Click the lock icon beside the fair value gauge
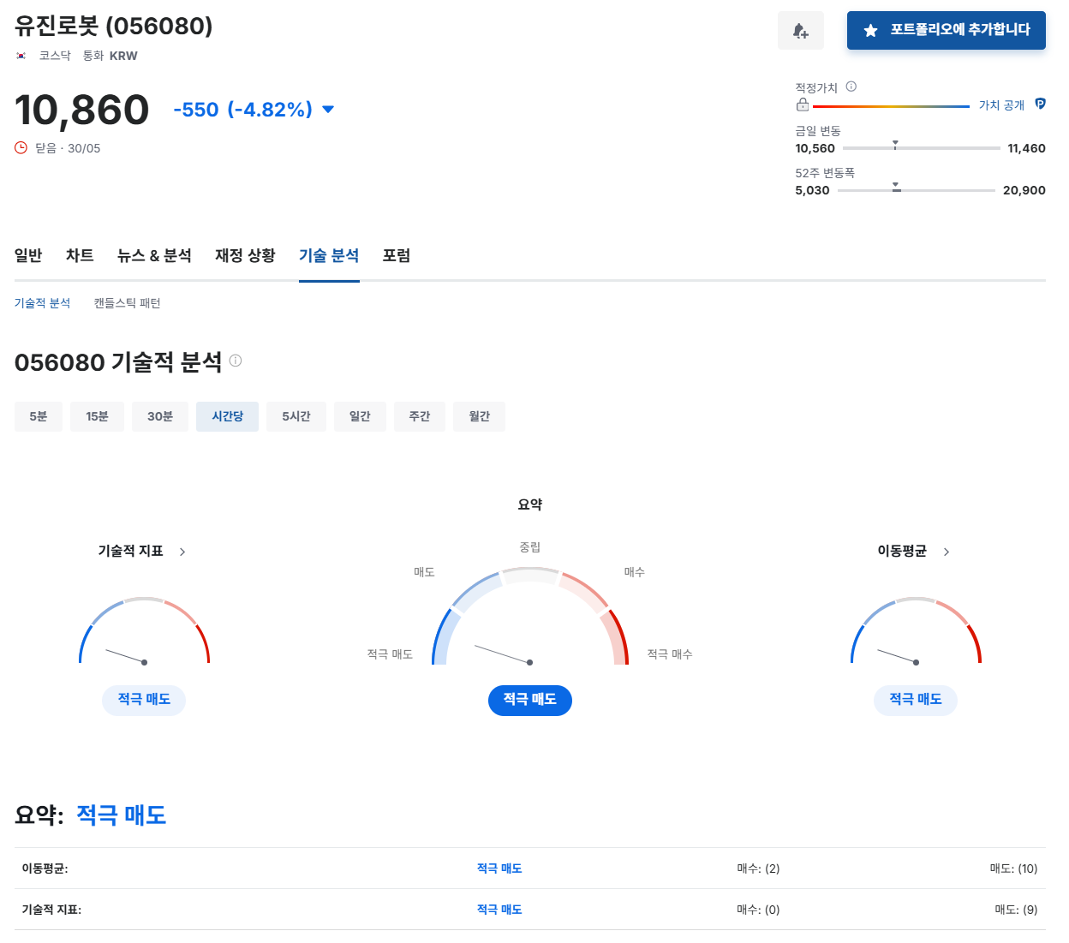 [803, 104]
